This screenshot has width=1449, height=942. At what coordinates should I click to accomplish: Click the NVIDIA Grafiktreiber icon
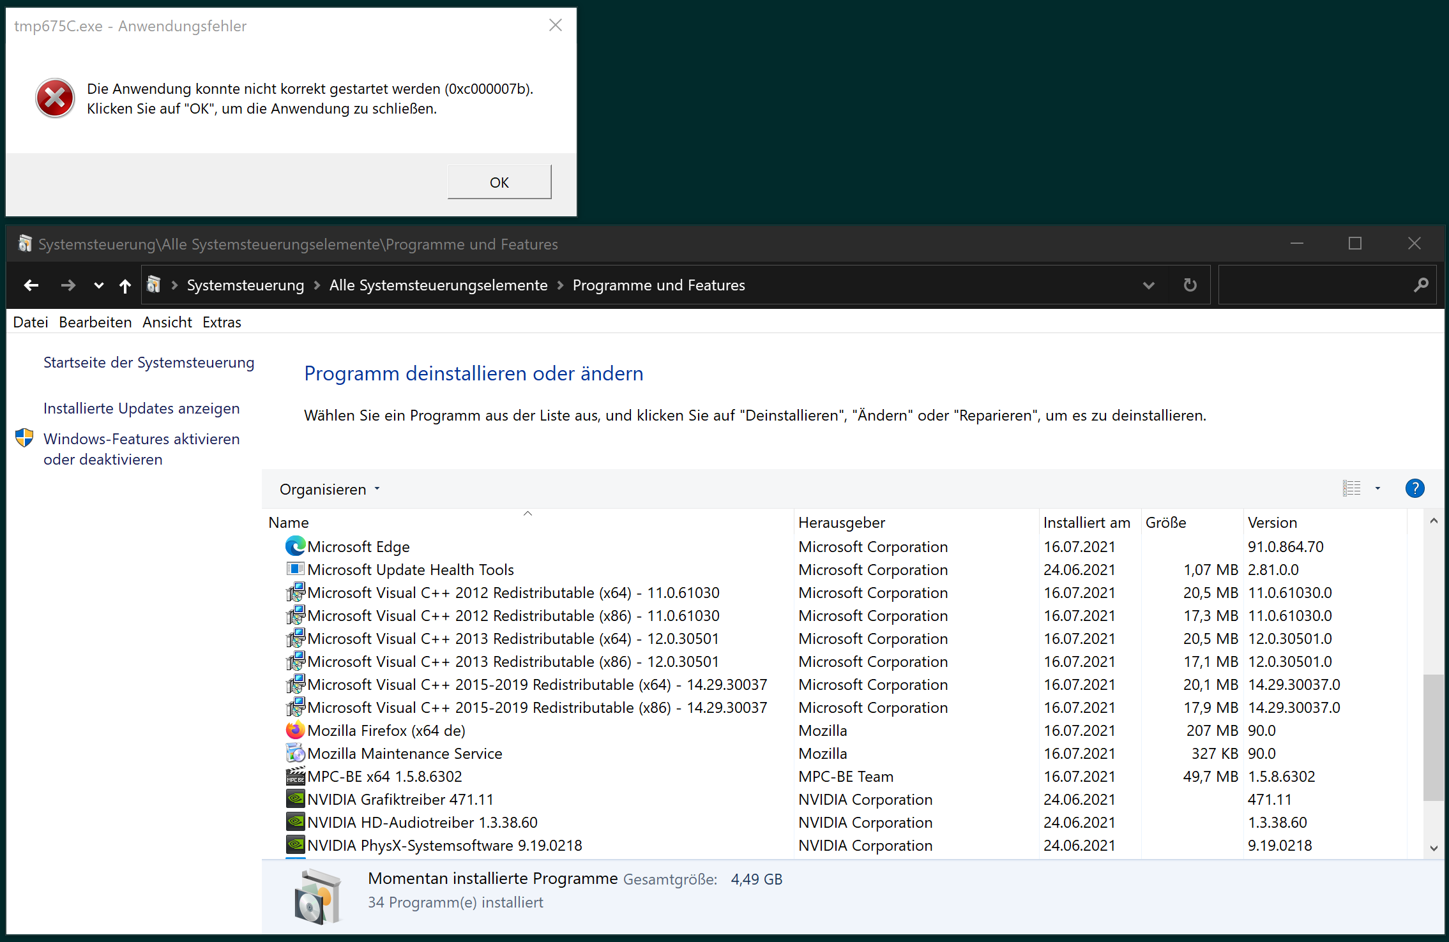click(x=294, y=799)
